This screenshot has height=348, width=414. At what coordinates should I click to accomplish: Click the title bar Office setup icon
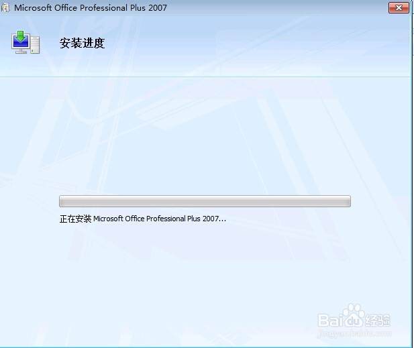coord(5,8)
